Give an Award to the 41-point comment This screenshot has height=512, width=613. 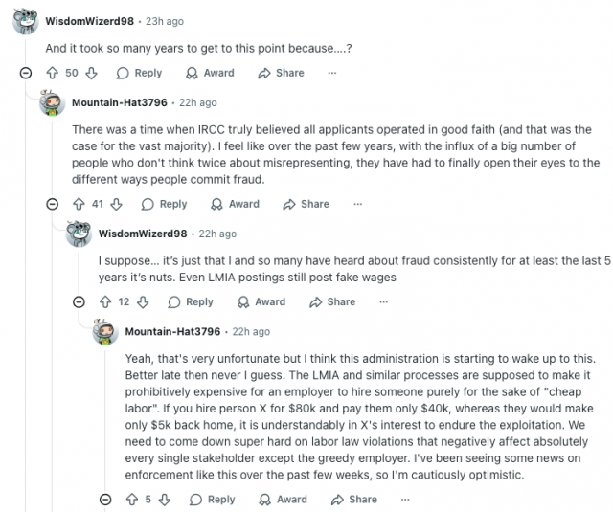[x=235, y=204]
